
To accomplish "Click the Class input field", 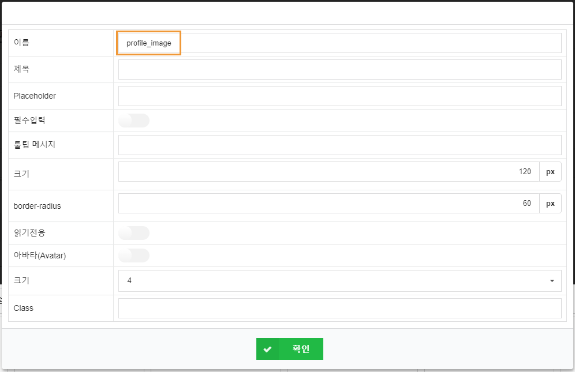I will pyautogui.click(x=339, y=308).
